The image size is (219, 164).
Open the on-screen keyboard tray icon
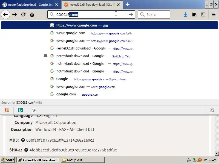(x=189, y=160)
